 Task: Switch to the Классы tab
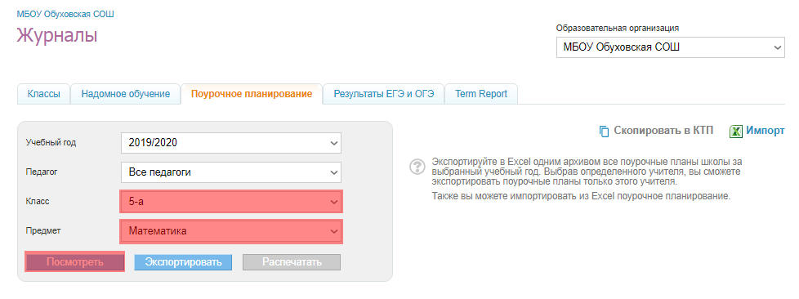coord(44,94)
